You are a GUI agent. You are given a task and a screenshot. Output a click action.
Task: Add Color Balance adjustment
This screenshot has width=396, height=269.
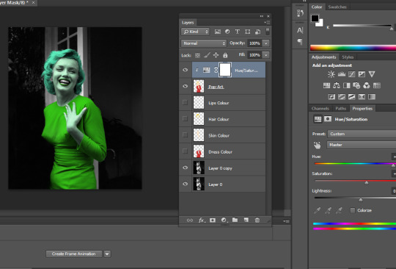pyautogui.click(x=337, y=85)
